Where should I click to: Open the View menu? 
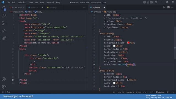click(31, 2)
